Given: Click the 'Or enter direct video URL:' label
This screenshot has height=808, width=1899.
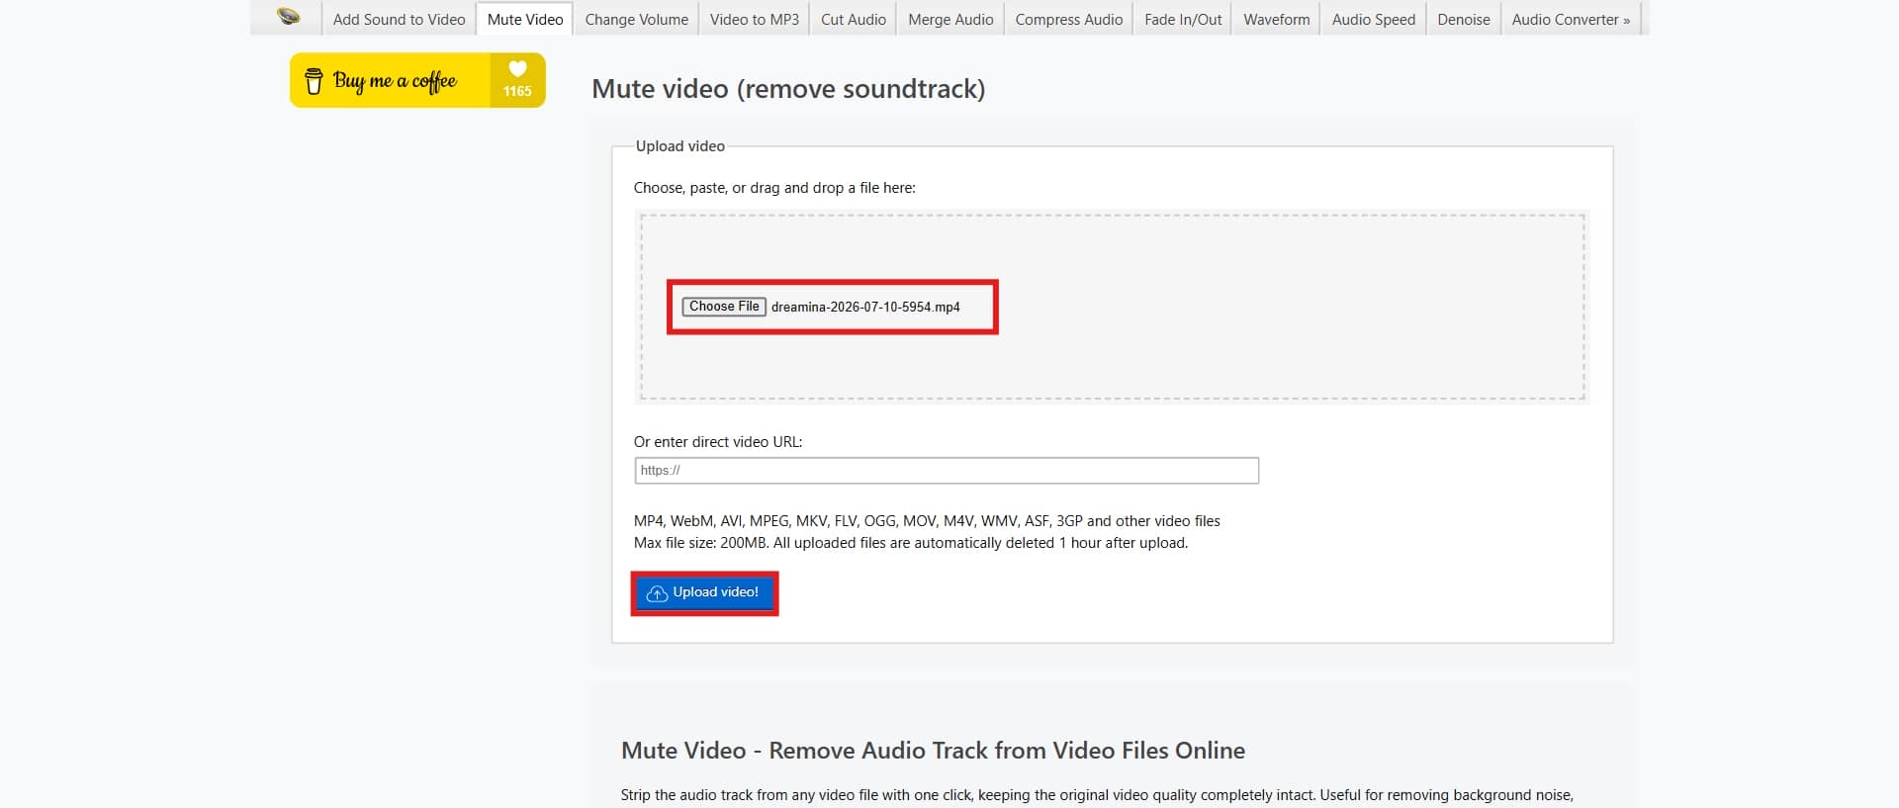Looking at the screenshot, I should tap(718, 442).
